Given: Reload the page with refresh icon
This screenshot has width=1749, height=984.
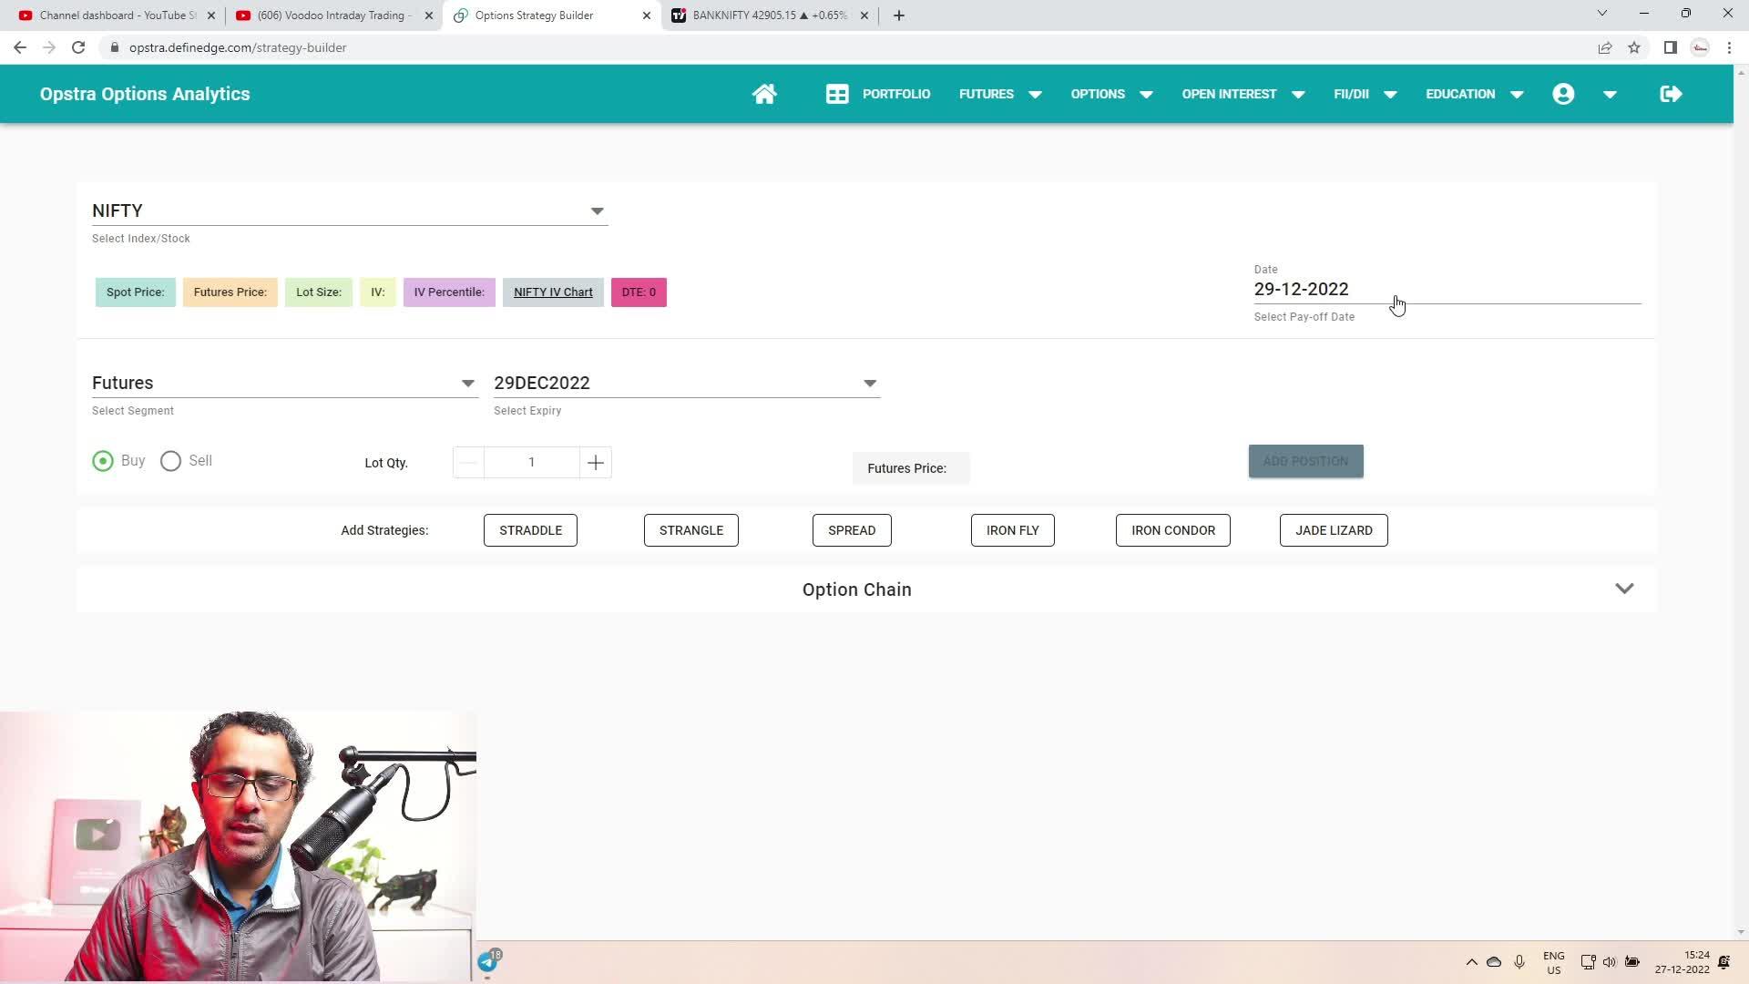Looking at the screenshot, I should click(78, 47).
